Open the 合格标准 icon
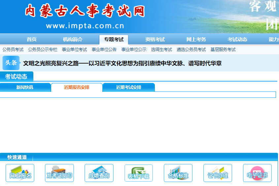279x186 pixels. (x=178, y=173)
